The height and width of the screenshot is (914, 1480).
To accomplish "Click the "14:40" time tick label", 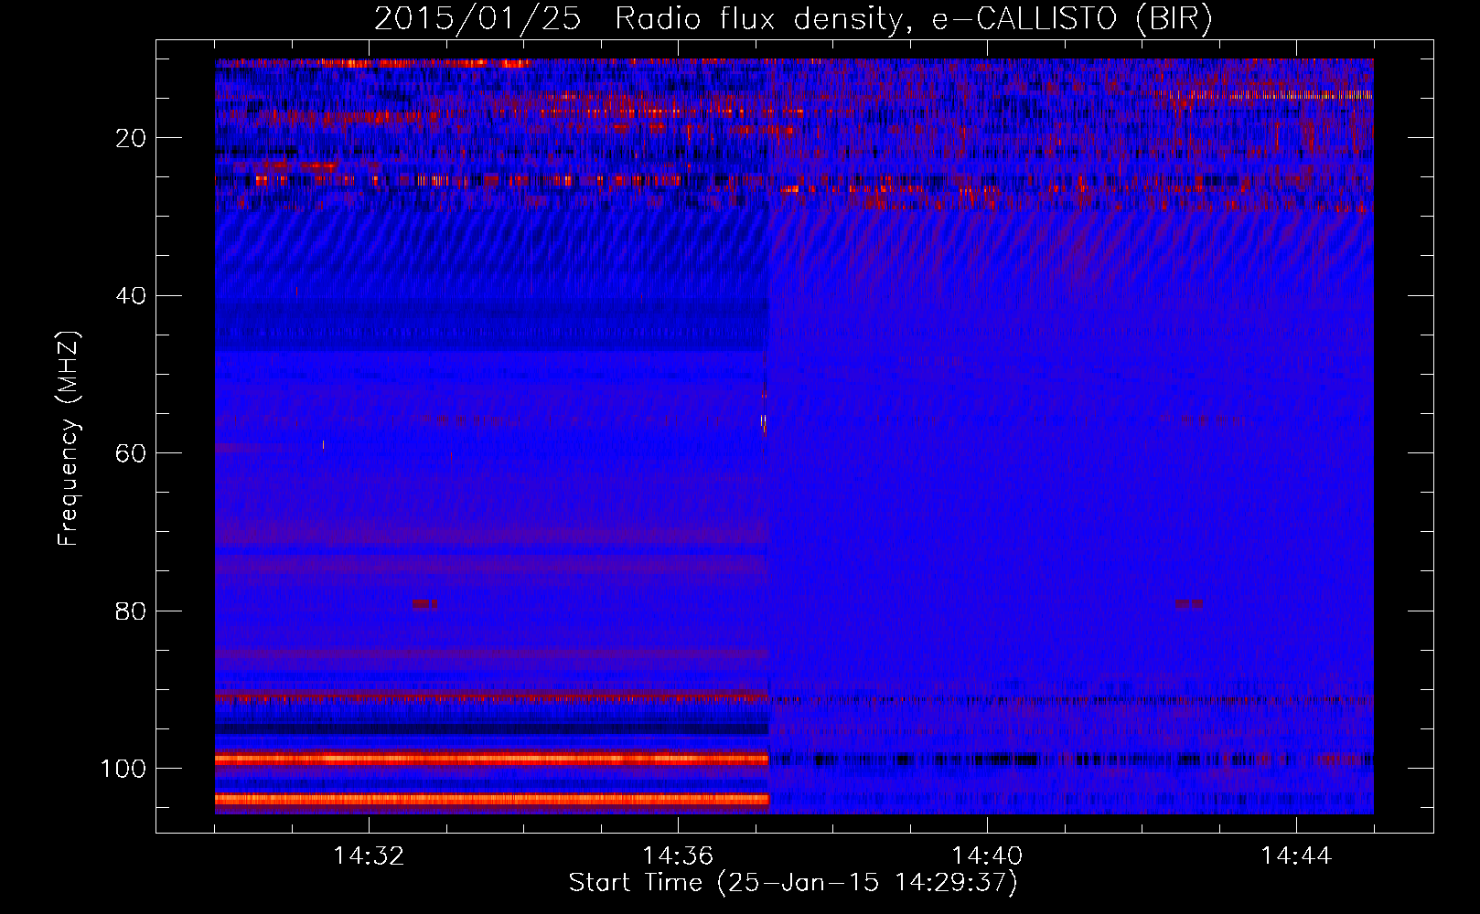I will tap(987, 856).
